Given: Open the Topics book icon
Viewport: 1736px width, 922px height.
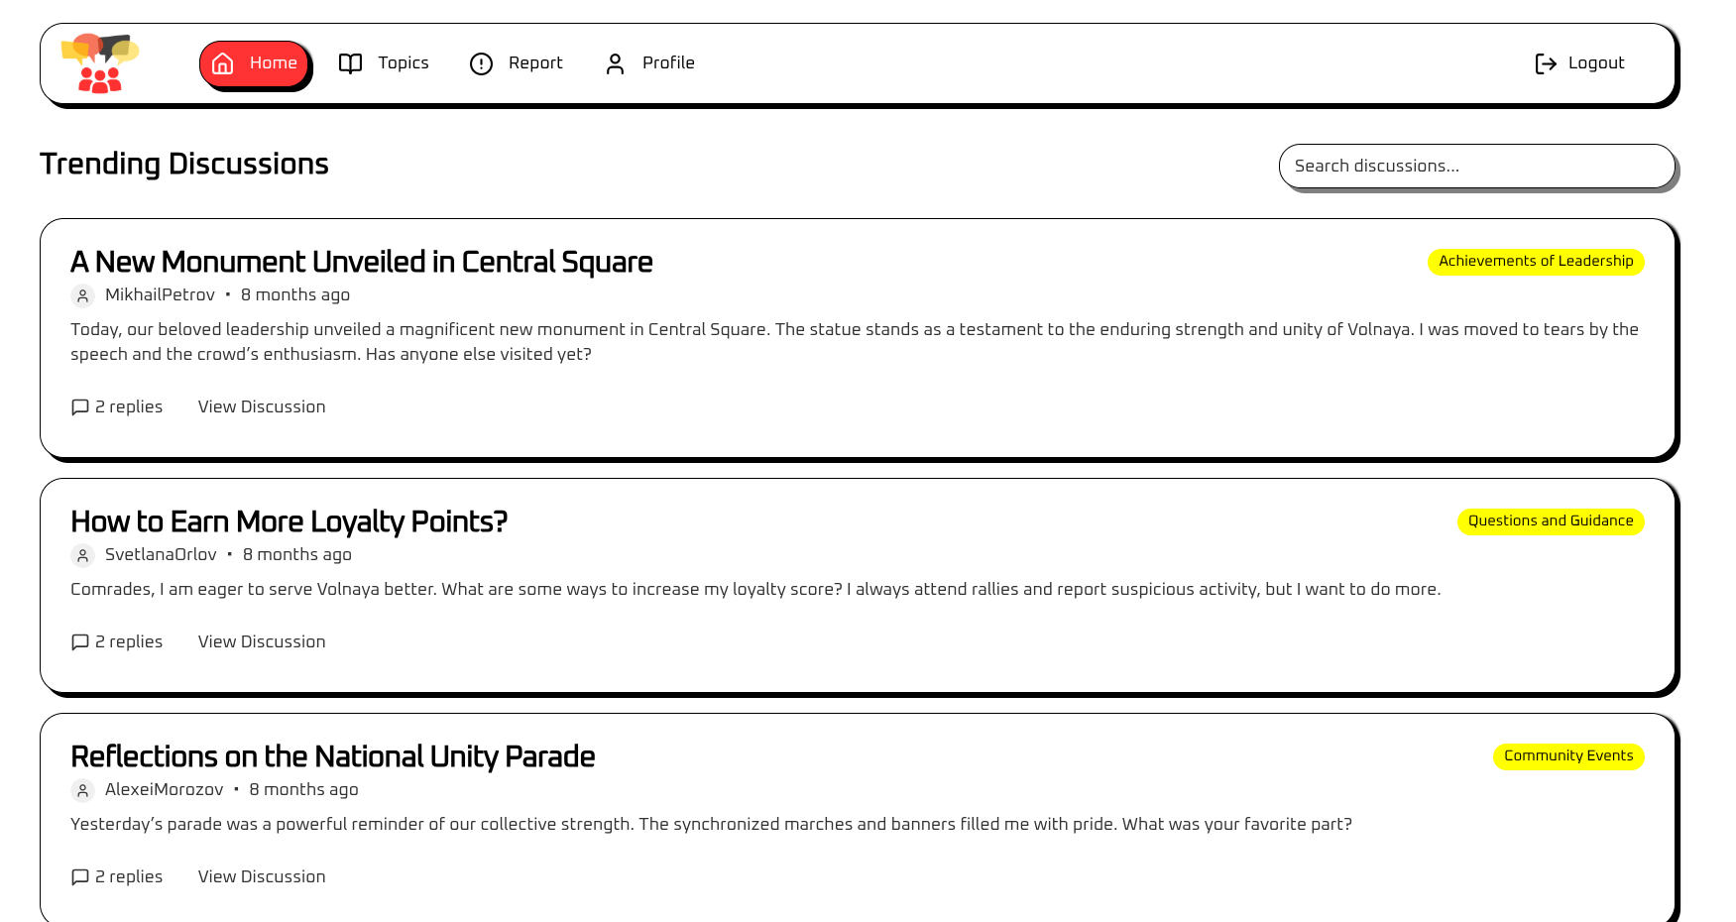Looking at the screenshot, I should coord(350,63).
